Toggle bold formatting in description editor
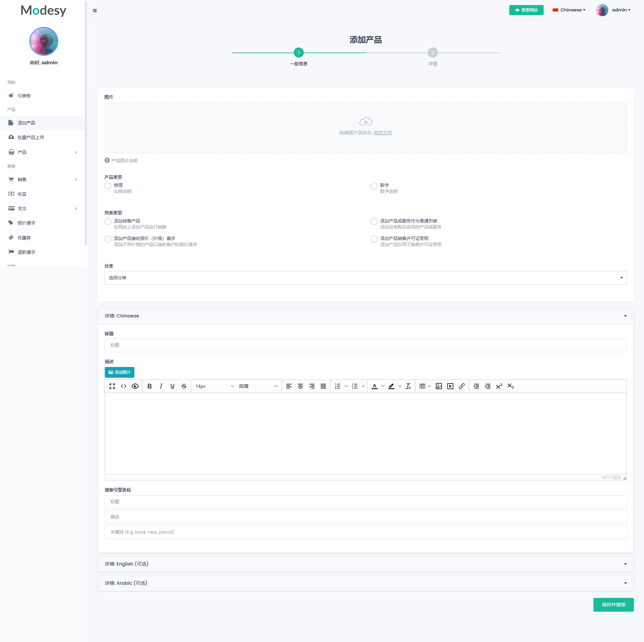The height and width of the screenshot is (642, 644). 150,386
